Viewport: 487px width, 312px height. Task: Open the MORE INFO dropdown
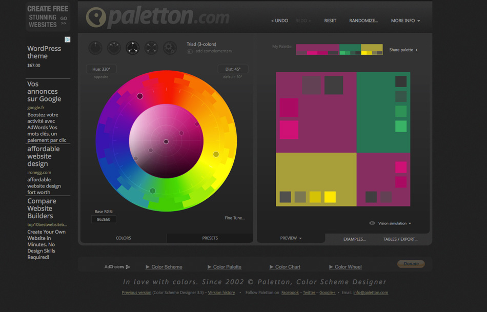(405, 20)
